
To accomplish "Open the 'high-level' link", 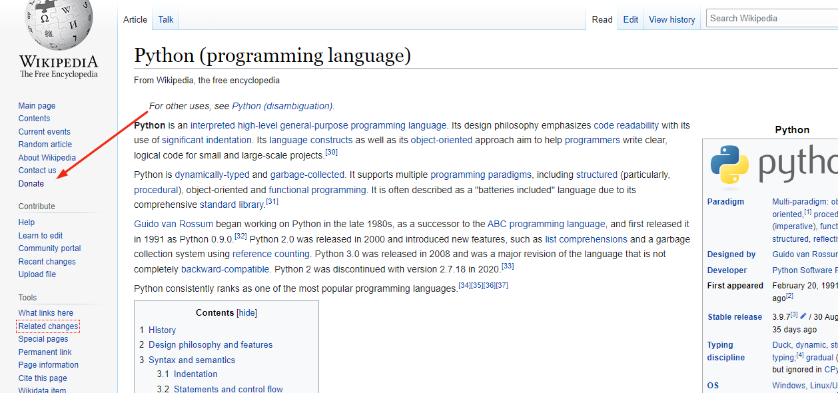I will pyautogui.click(x=257, y=125).
